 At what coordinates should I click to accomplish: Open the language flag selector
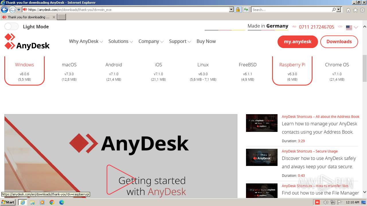point(352,27)
